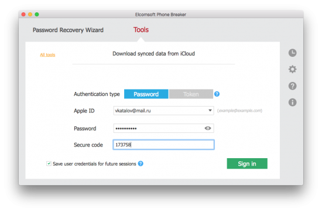The height and width of the screenshot is (212, 322).
Task: Reveal password with the eye icon
Action: pos(208,128)
